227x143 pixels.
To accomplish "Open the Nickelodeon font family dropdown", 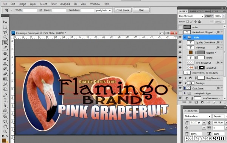I will click(x=209, y=116).
